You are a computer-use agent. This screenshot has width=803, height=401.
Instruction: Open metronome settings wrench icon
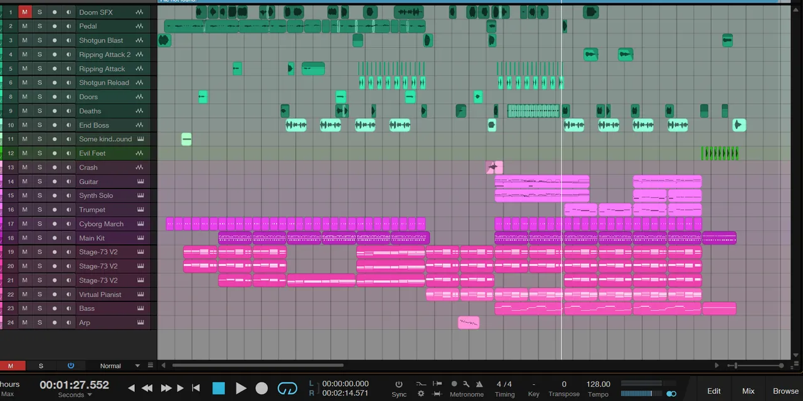(467, 384)
